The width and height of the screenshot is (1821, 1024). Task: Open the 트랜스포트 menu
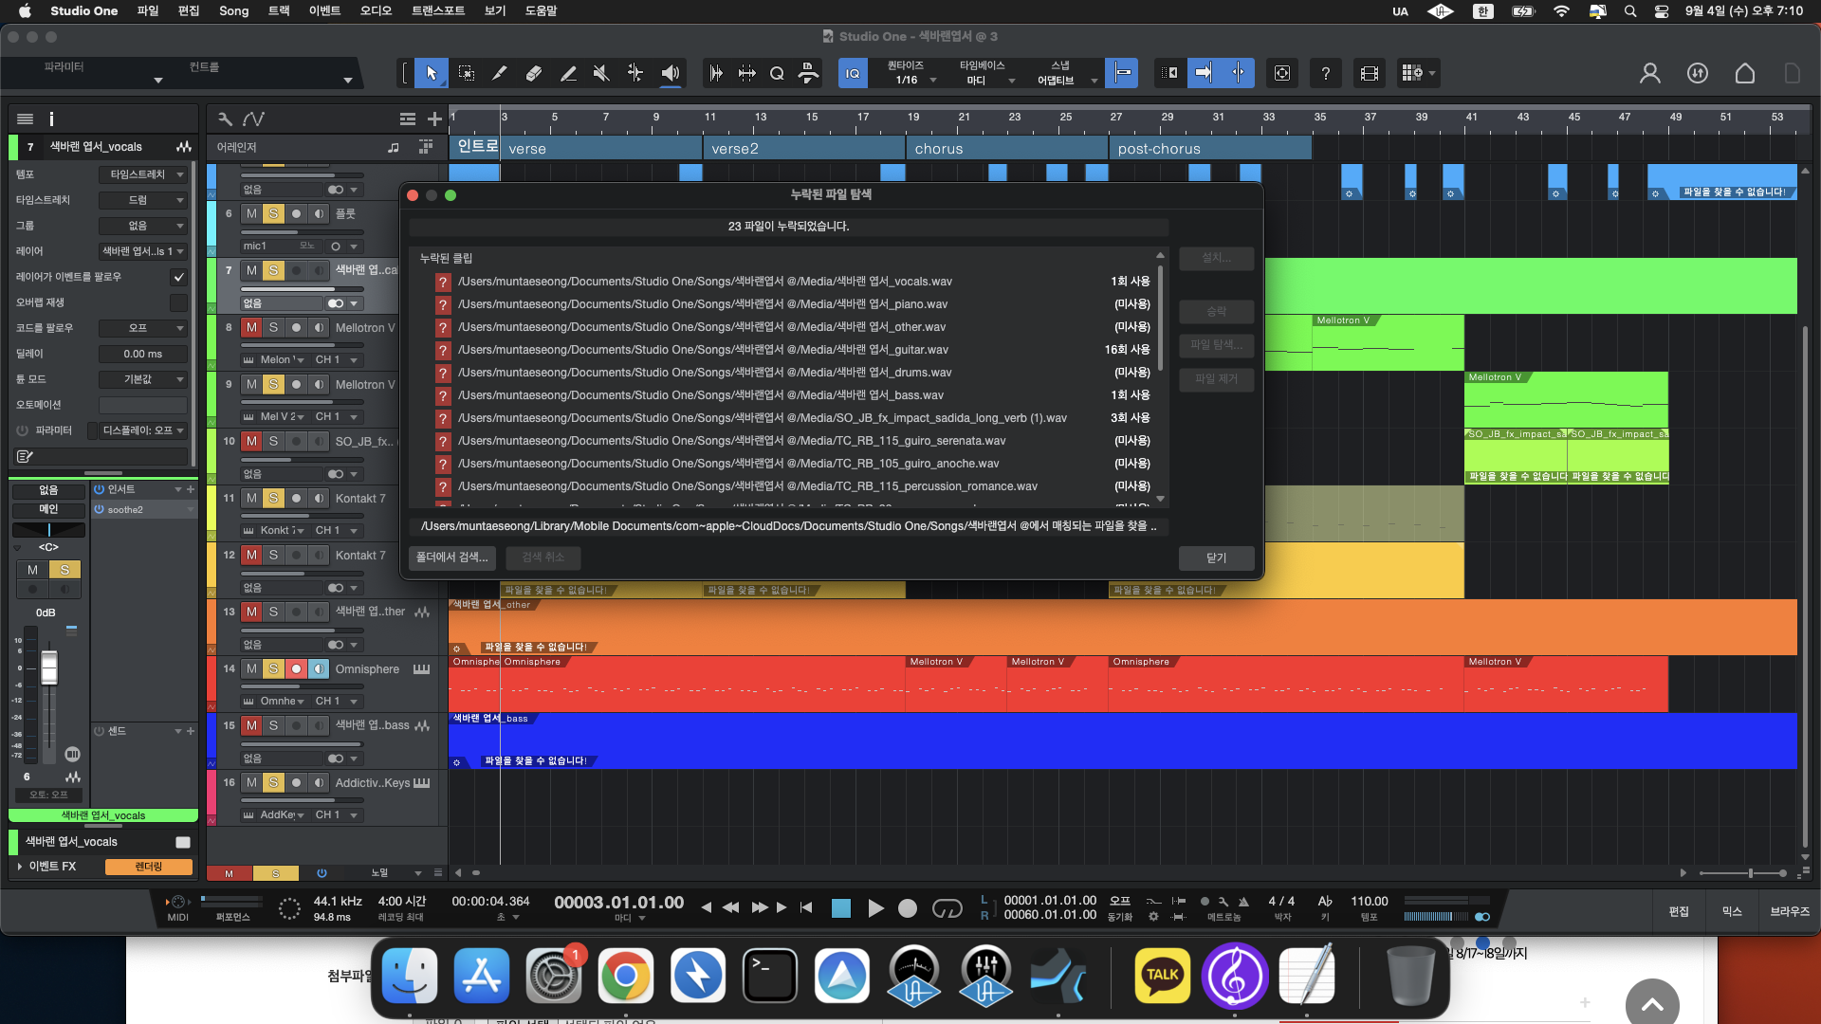tap(438, 10)
